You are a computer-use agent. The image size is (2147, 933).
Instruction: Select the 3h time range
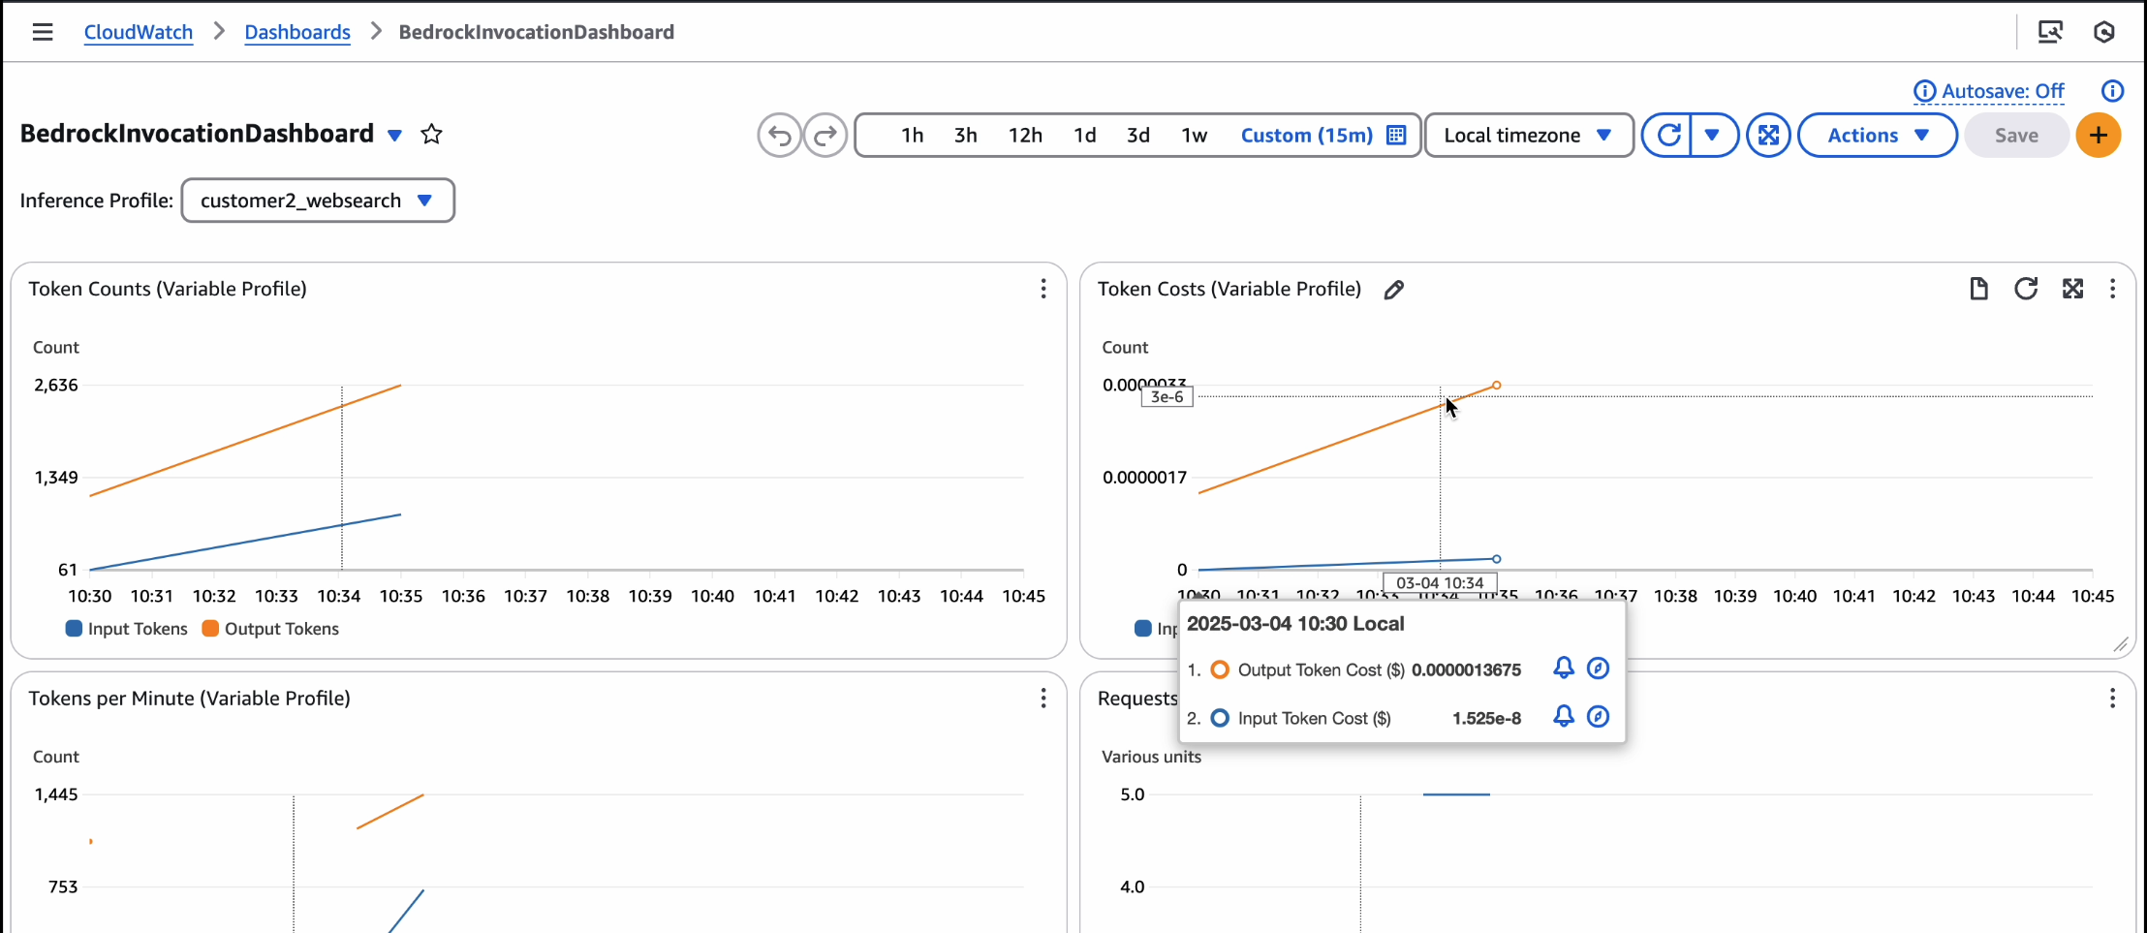(x=966, y=136)
